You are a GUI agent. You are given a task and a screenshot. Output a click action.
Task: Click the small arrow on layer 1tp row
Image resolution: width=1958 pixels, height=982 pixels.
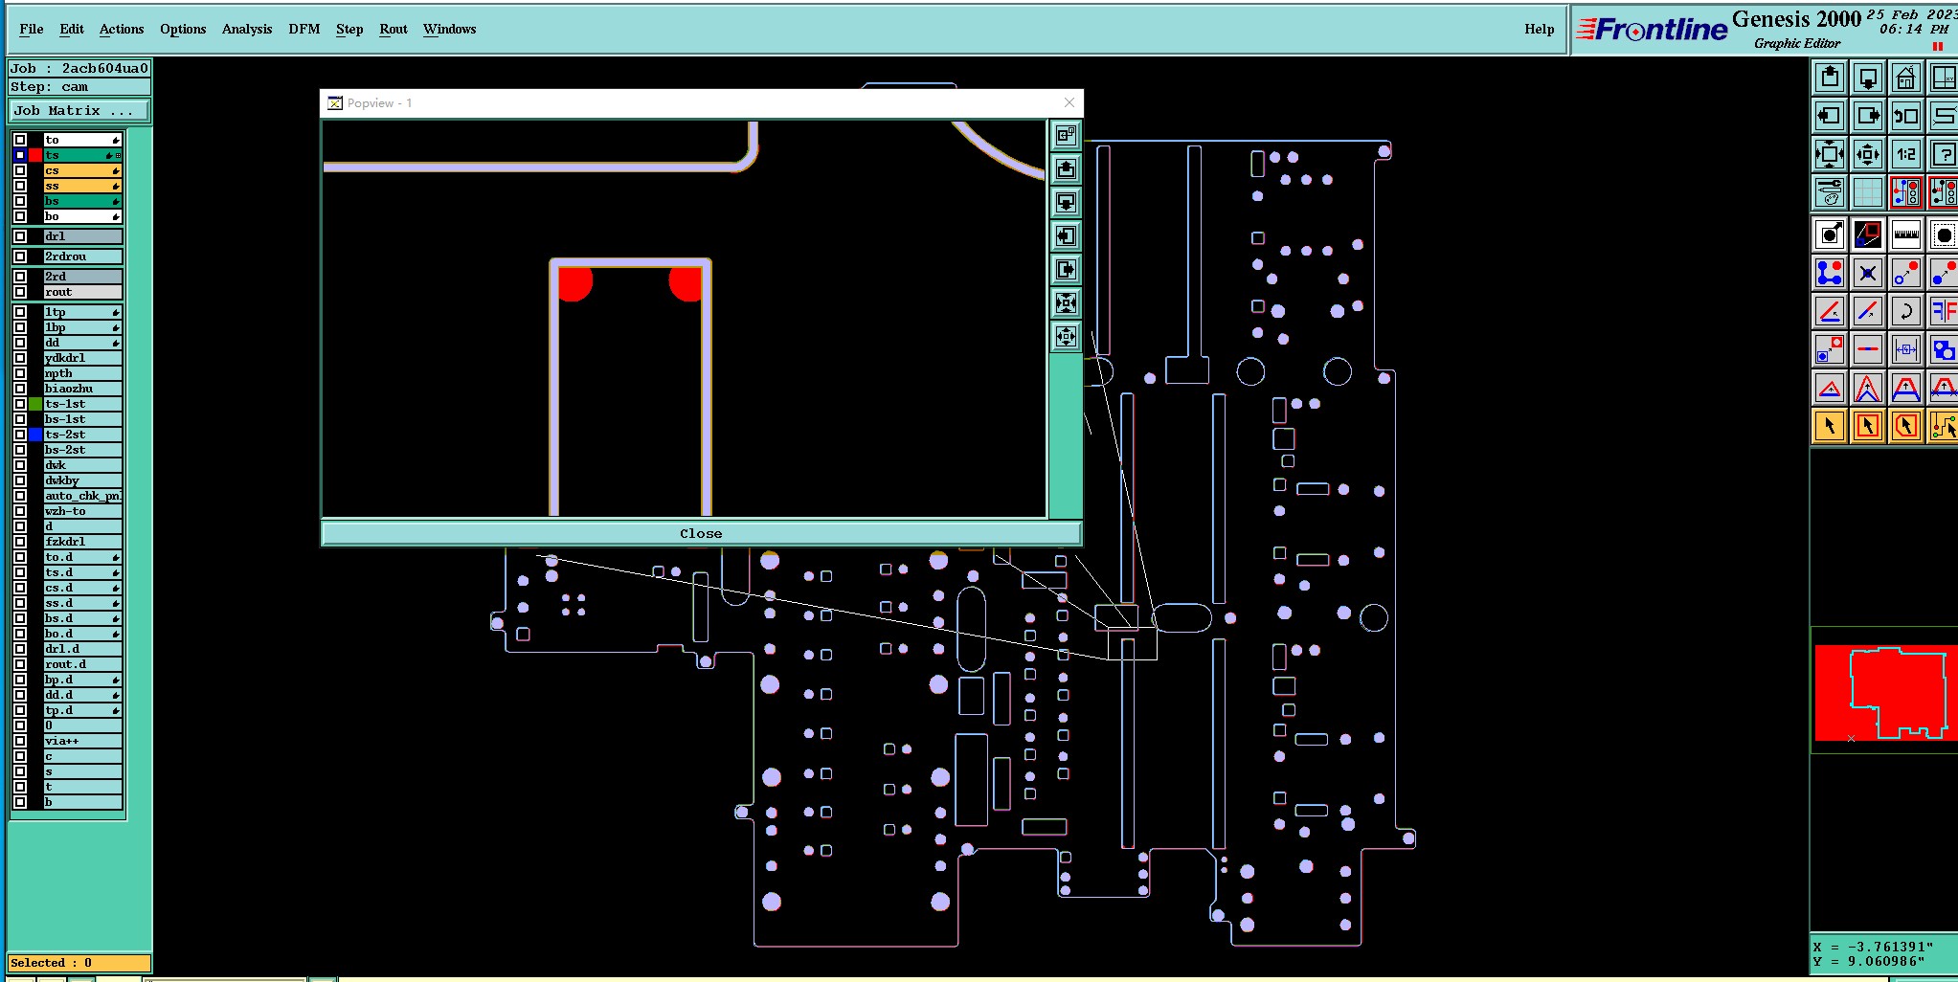116,313
